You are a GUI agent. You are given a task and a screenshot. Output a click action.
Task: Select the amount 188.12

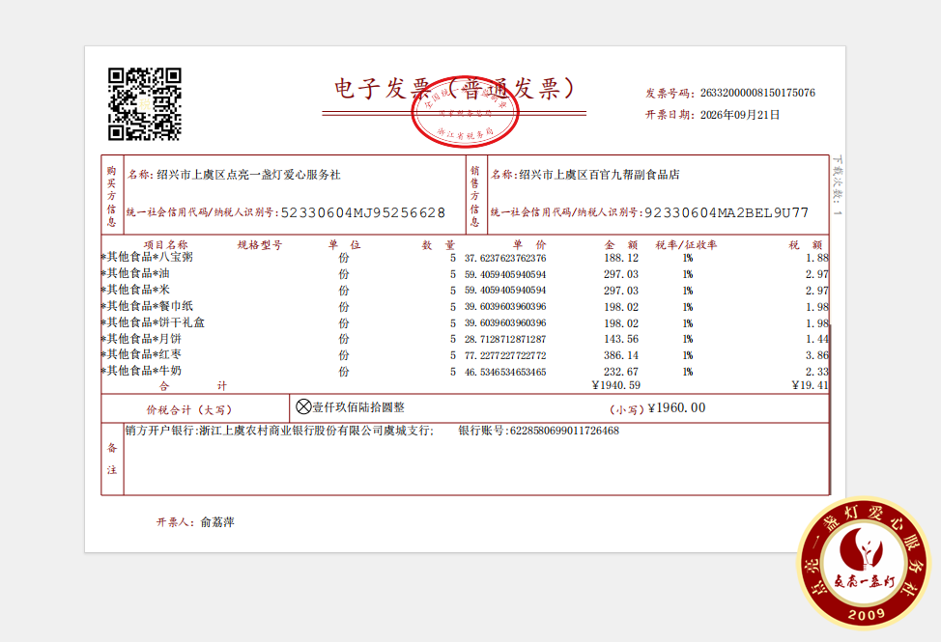(x=621, y=259)
